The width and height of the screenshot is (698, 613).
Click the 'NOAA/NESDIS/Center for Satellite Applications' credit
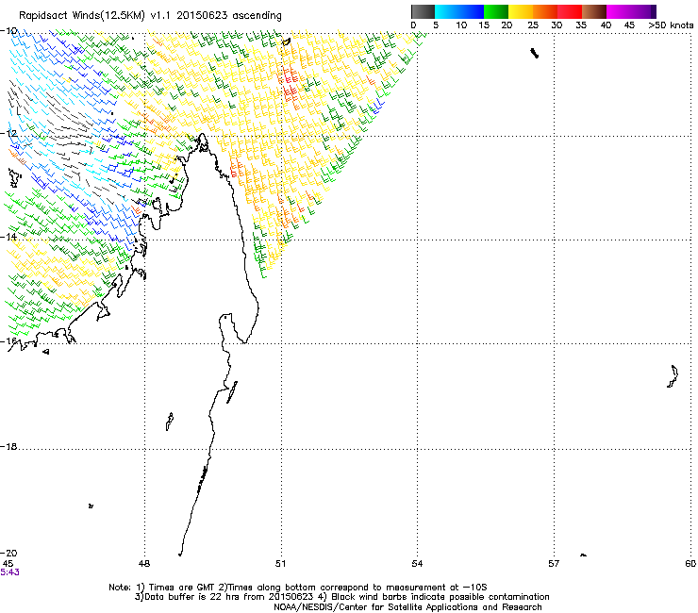click(377, 607)
